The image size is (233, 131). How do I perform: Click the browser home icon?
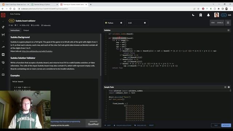point(14,9)
